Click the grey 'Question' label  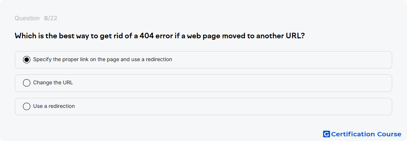click(27, 18)
